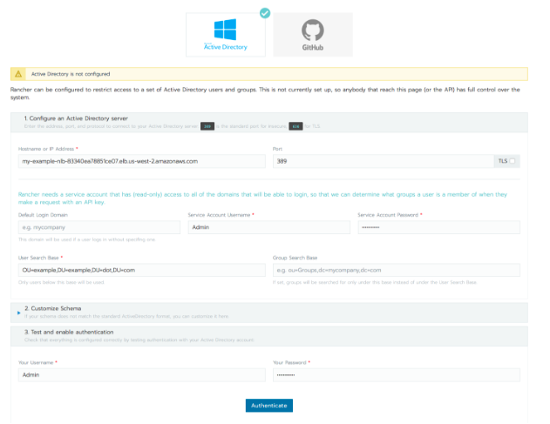Viewport: 550px width, 424px height.
Task: Click the Your Password input field
Action: 396,374
